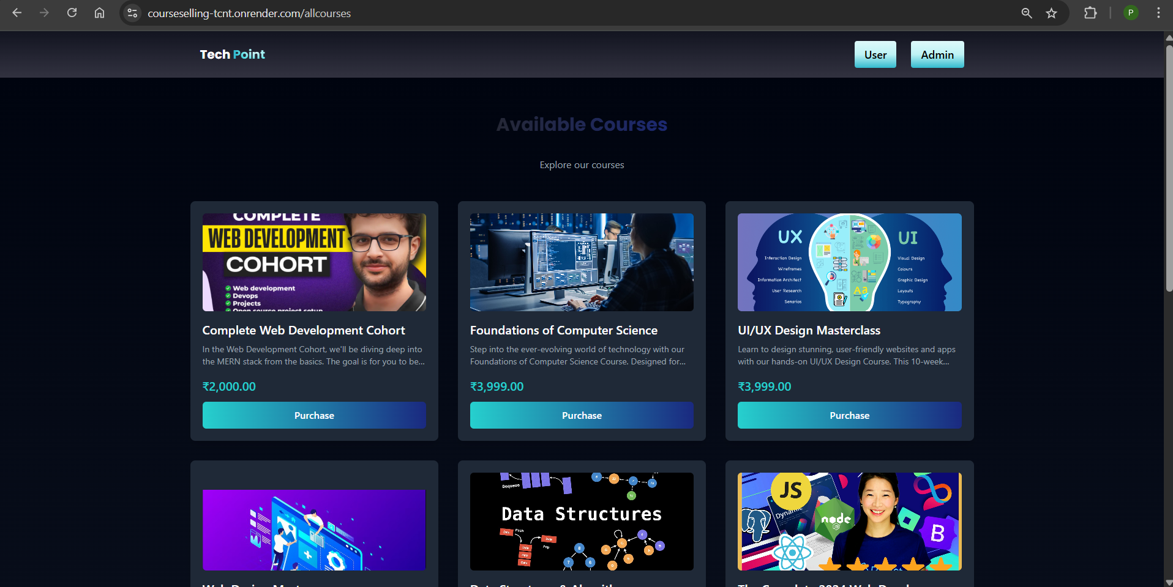Open the zoom magnifier icon
The height and width of the screenshot is (587, 1173).
coord(1027,13)
